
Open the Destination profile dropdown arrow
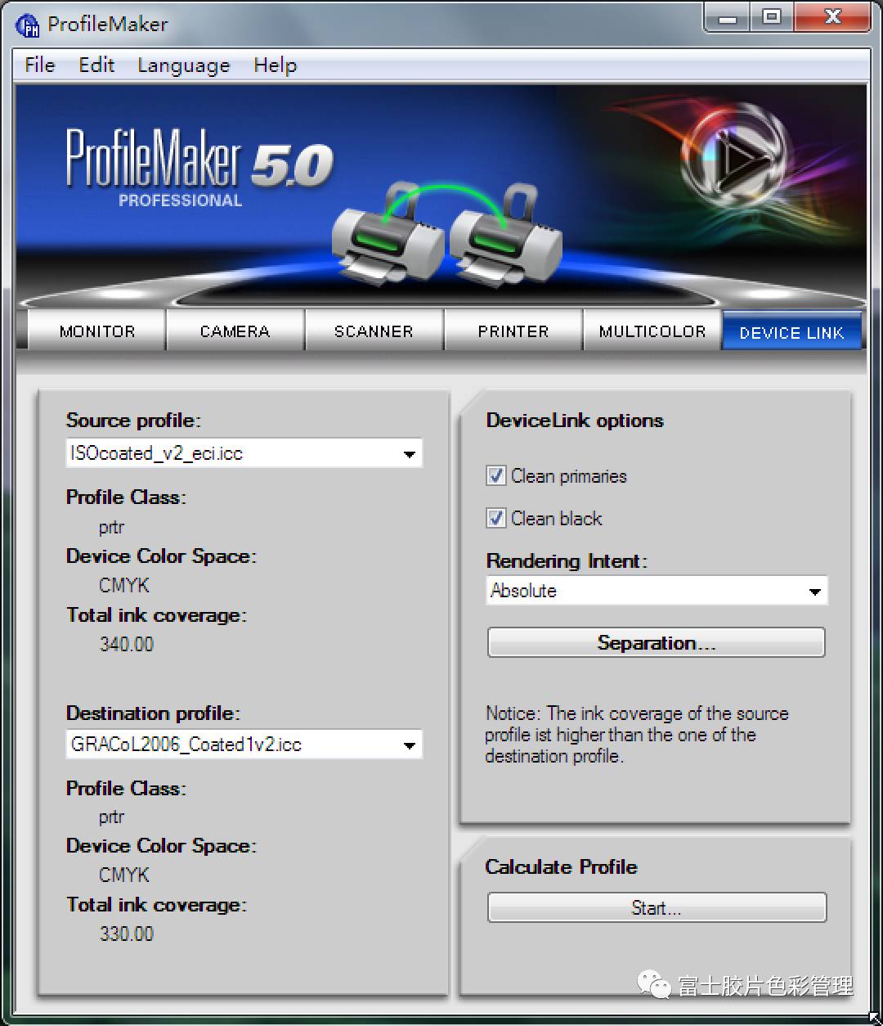click(x=410, y=745)
